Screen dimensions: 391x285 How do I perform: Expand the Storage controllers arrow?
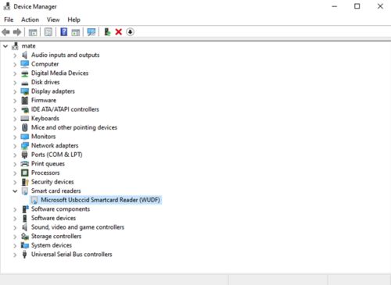(15, 237)
